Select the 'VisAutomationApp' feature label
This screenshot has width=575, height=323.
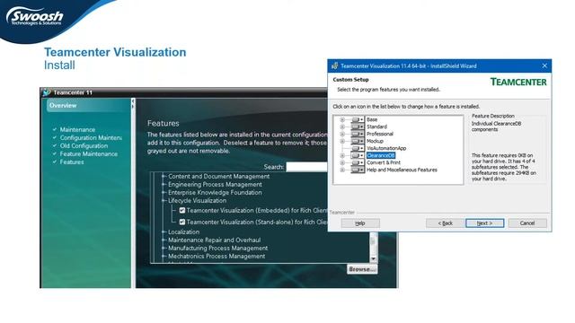[386, 148]
